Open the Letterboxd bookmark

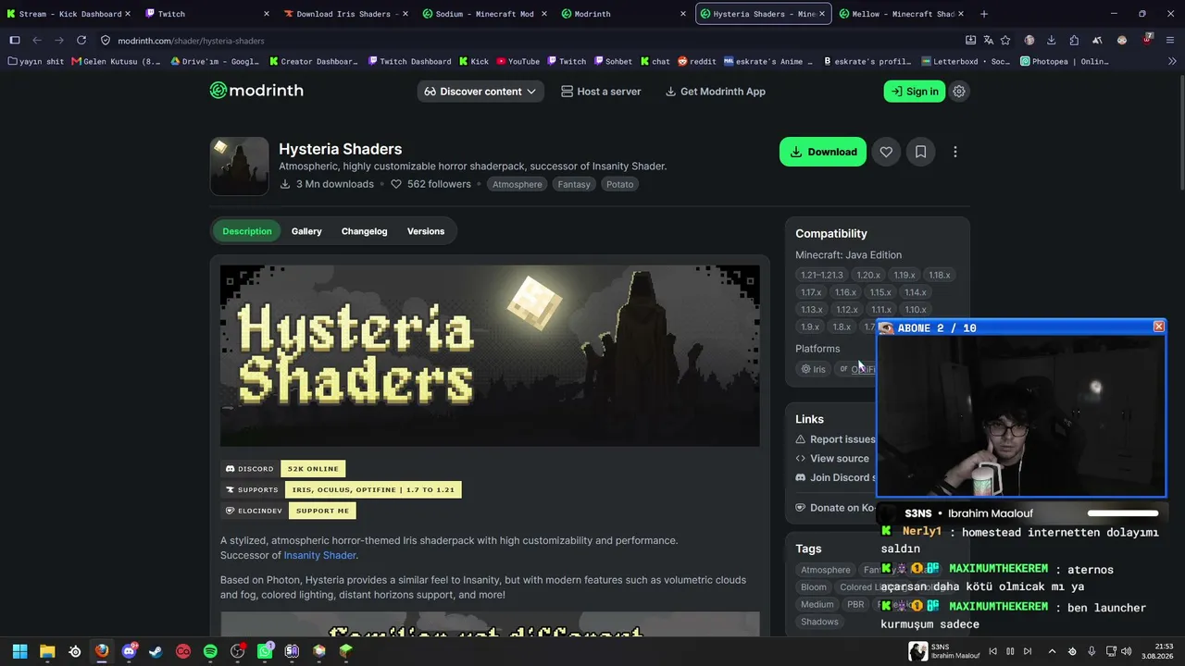pyautogui.click(x=966, y=61)
